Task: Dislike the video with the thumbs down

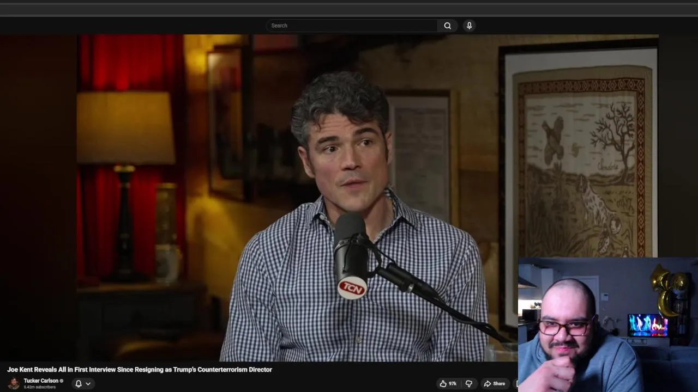Action: pyautogui.click(x=468, y=384)
